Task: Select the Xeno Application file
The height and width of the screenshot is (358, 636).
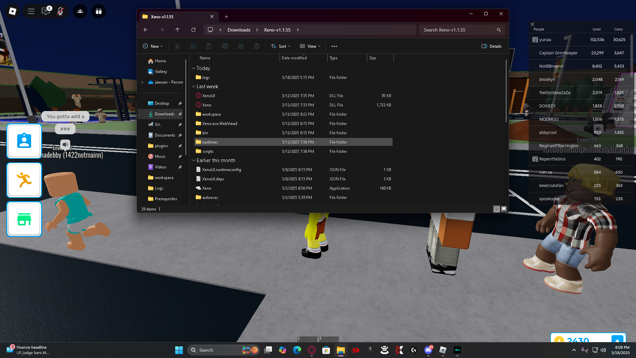Action: point(293,188)
